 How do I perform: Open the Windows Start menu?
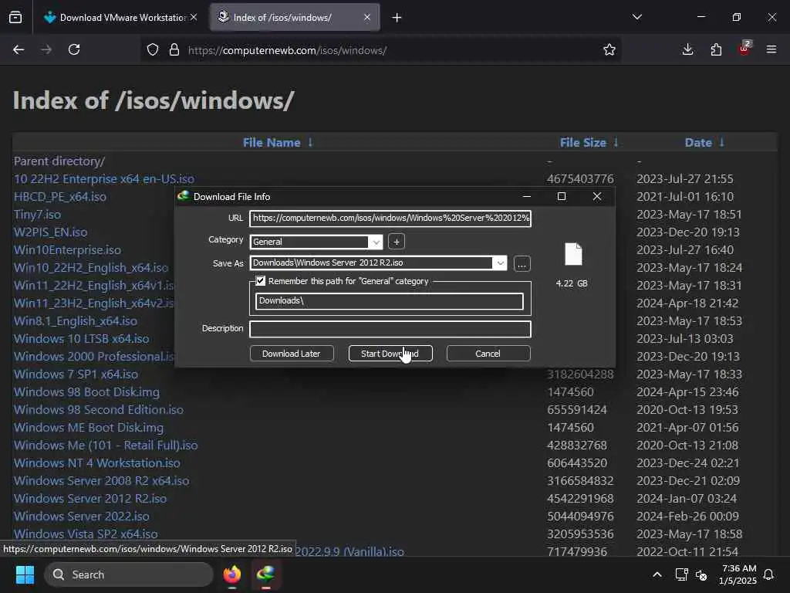click(25, 574)
